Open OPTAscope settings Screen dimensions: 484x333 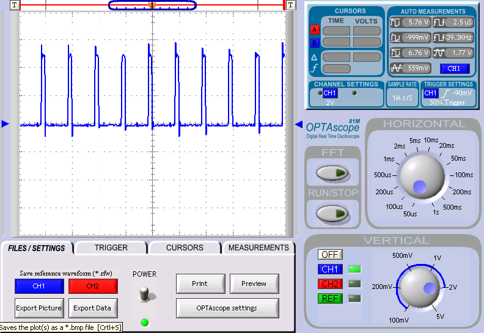pos(227,308)
